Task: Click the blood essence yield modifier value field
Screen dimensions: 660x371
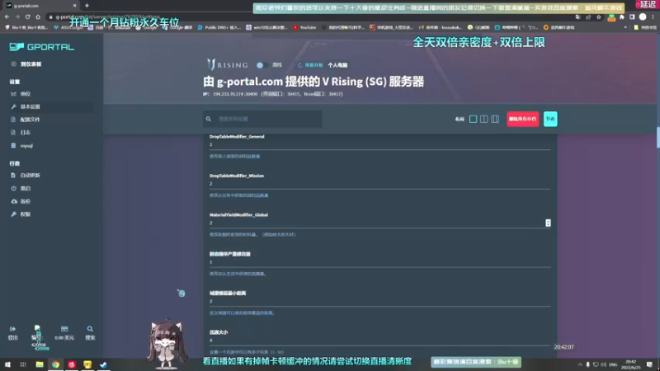Action: pyautogui.click(x=379, y=262)
